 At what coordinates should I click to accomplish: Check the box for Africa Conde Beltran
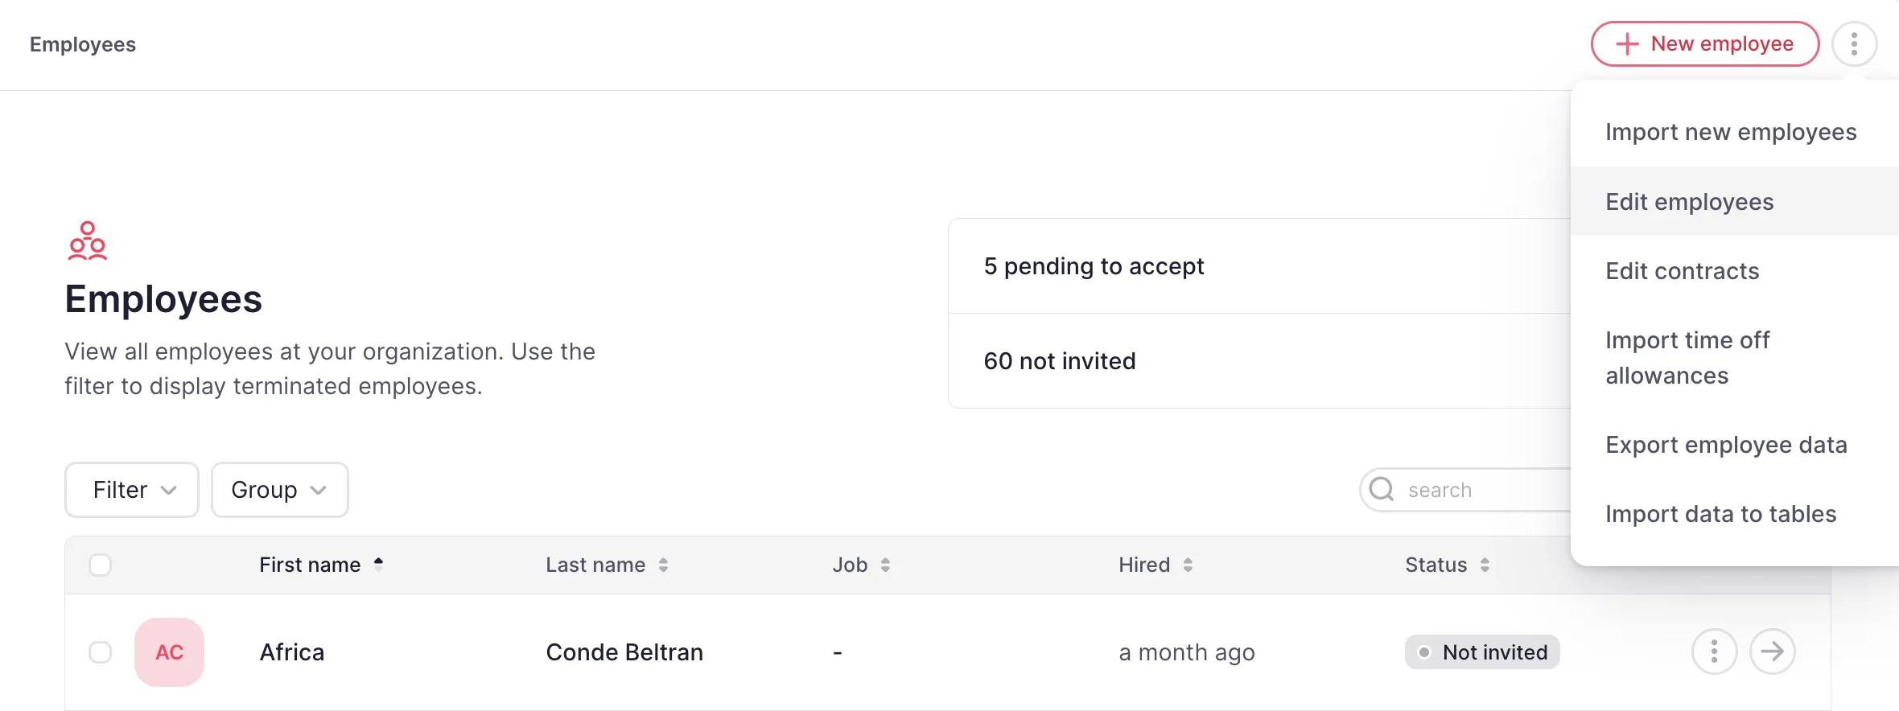[x=101, y=651]
